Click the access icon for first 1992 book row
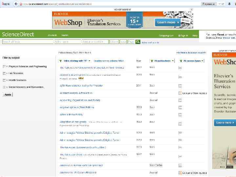The width and height of the screenshot is (236, 177). point(180,68)
